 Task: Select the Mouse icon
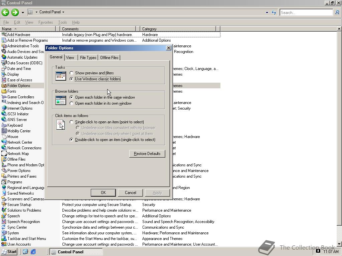pyautogui.click(x=4, y=136)
